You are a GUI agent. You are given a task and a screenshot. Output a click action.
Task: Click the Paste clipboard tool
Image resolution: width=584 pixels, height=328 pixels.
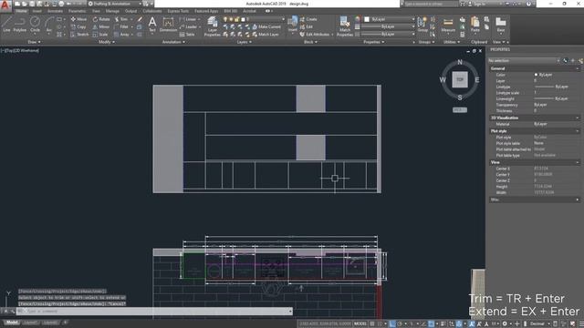474,25
